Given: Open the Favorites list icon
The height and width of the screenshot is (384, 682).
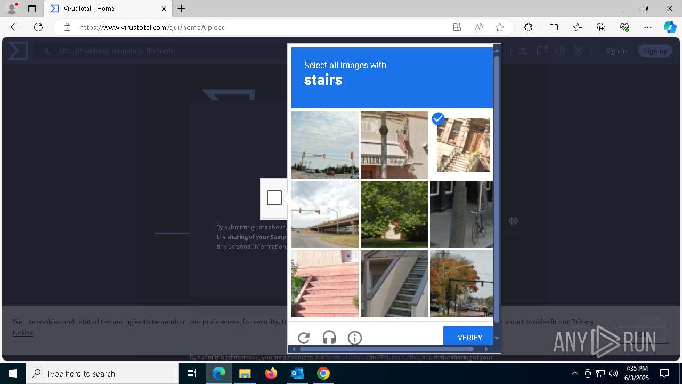Looking at the screenshot, I should coord(578,27).
